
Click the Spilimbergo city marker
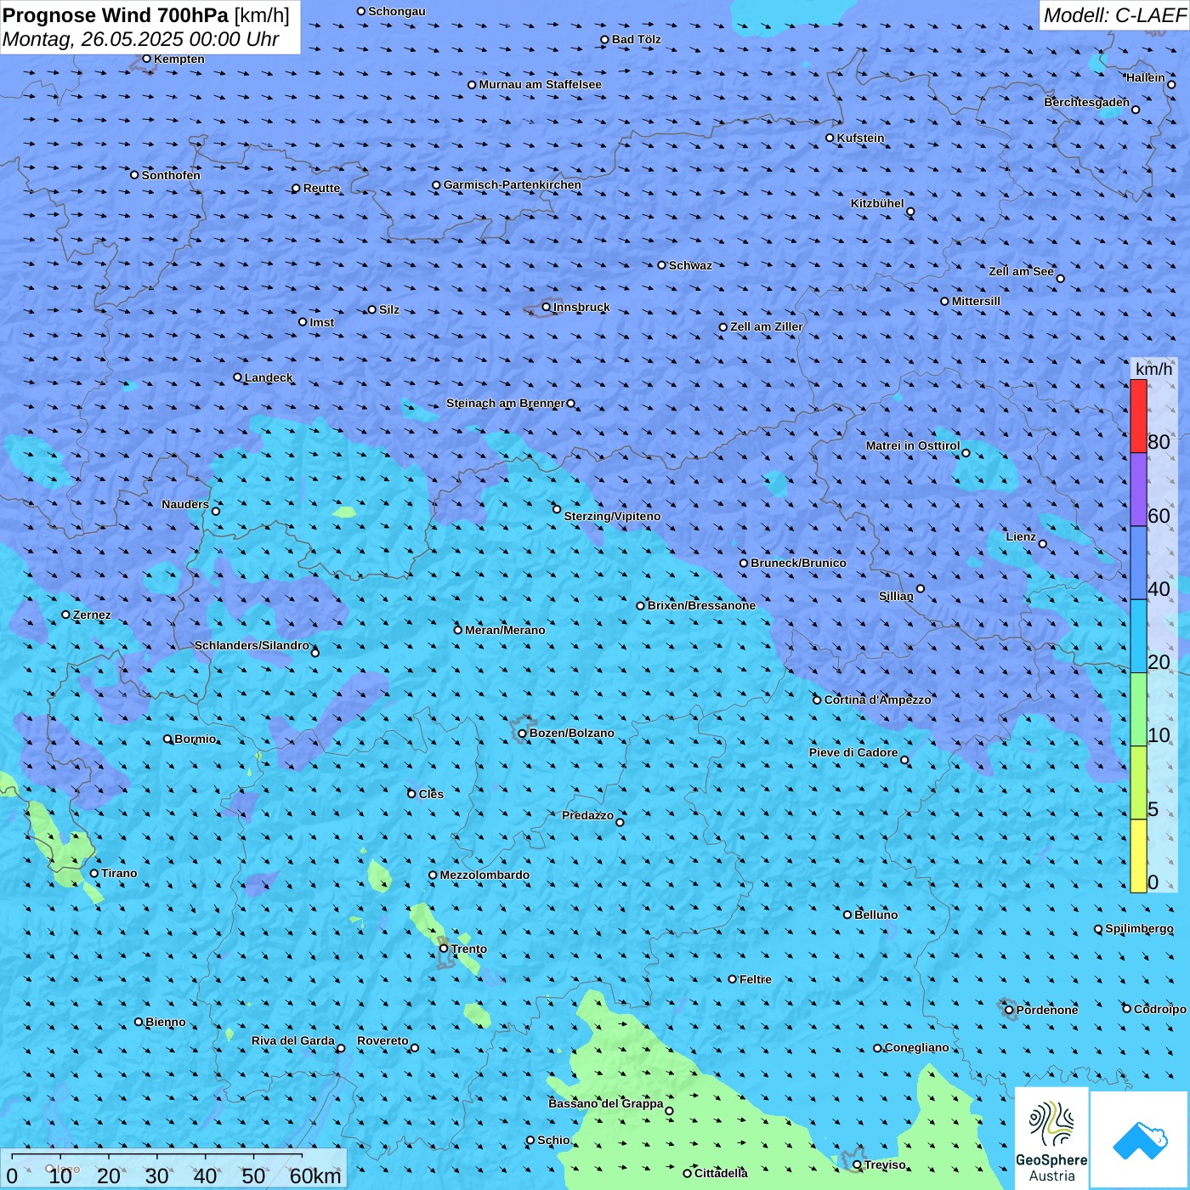tap(1098, 929)
